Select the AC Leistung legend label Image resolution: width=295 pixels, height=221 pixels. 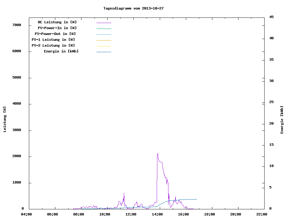57,22
